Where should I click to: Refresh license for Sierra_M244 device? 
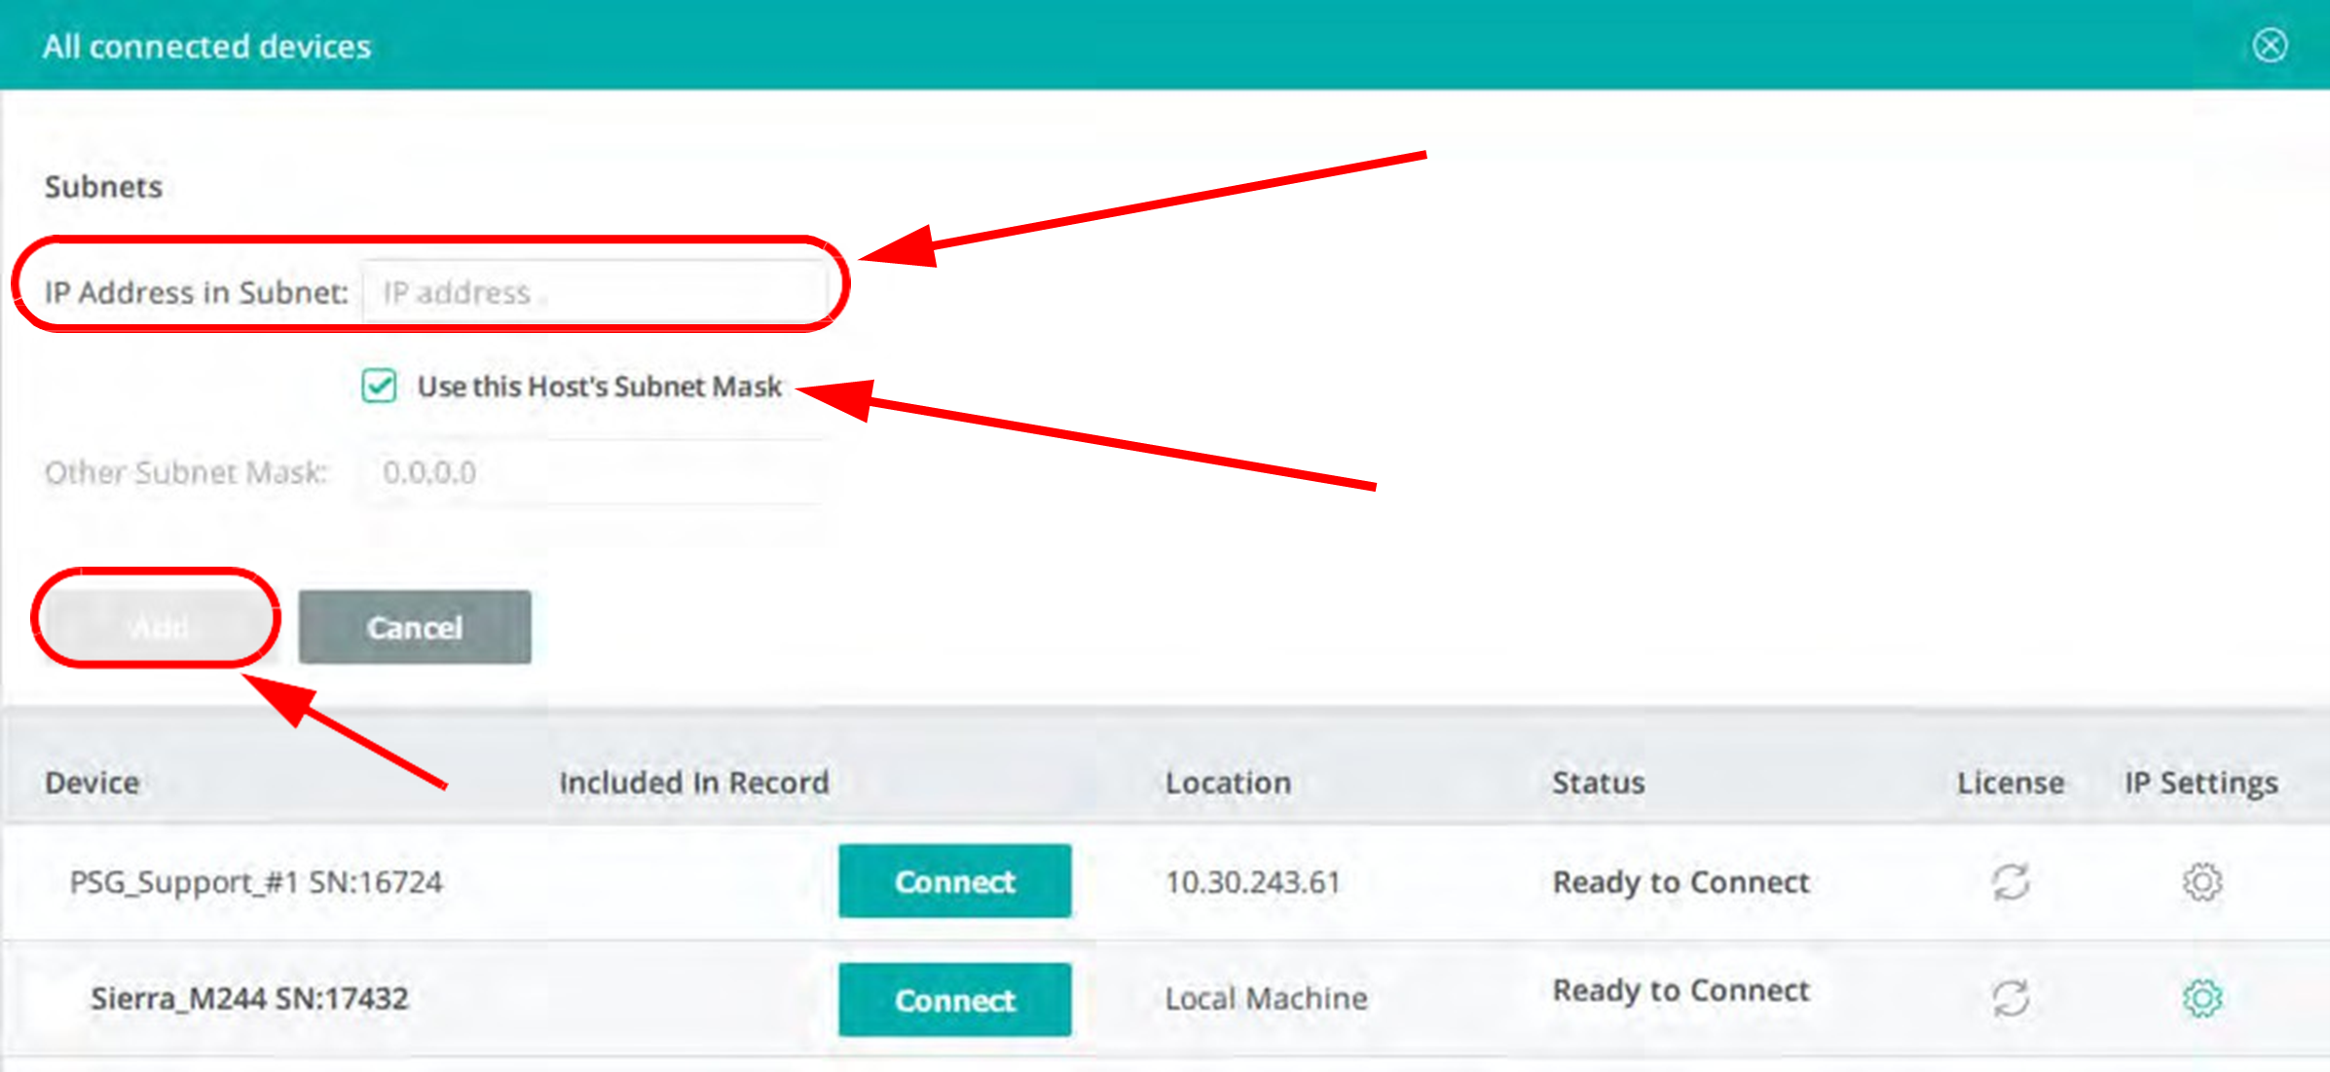[2011, 998]
